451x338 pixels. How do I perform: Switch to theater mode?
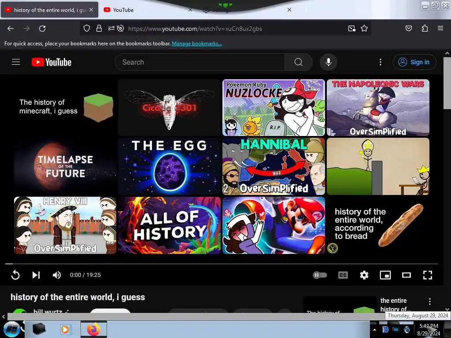(x=407, y=275)
